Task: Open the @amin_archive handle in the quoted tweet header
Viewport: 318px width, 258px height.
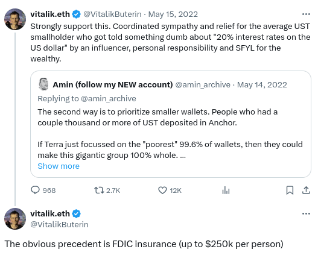Action: click(203, 85)
